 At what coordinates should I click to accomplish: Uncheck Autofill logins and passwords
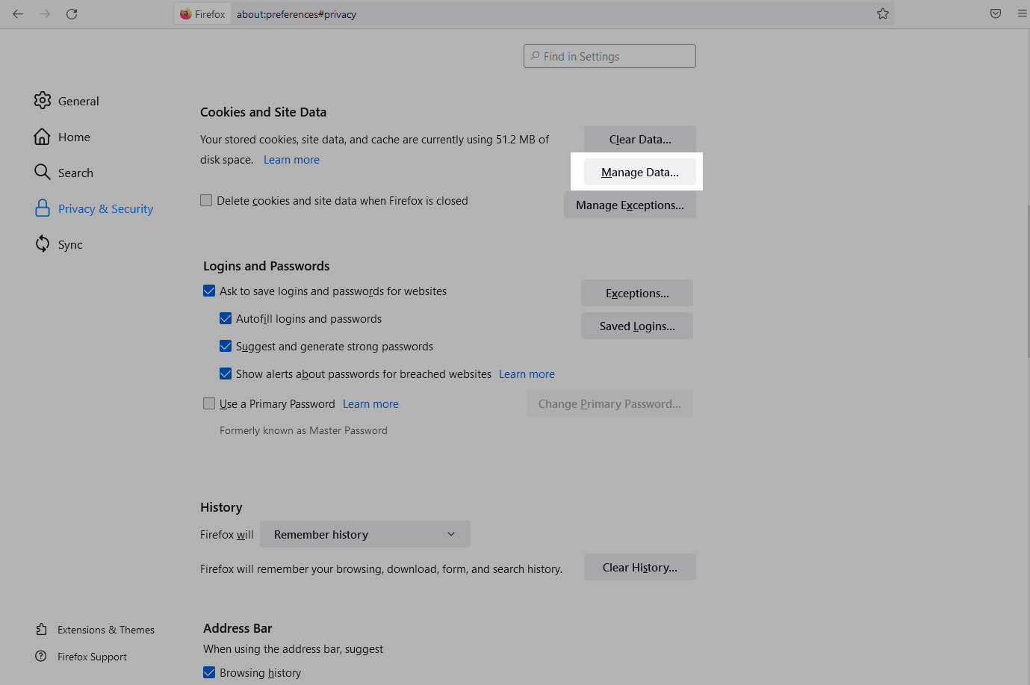click(226, 319)
